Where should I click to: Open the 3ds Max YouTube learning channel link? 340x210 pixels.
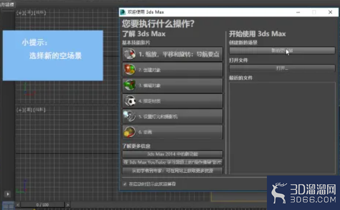(172, 162)
